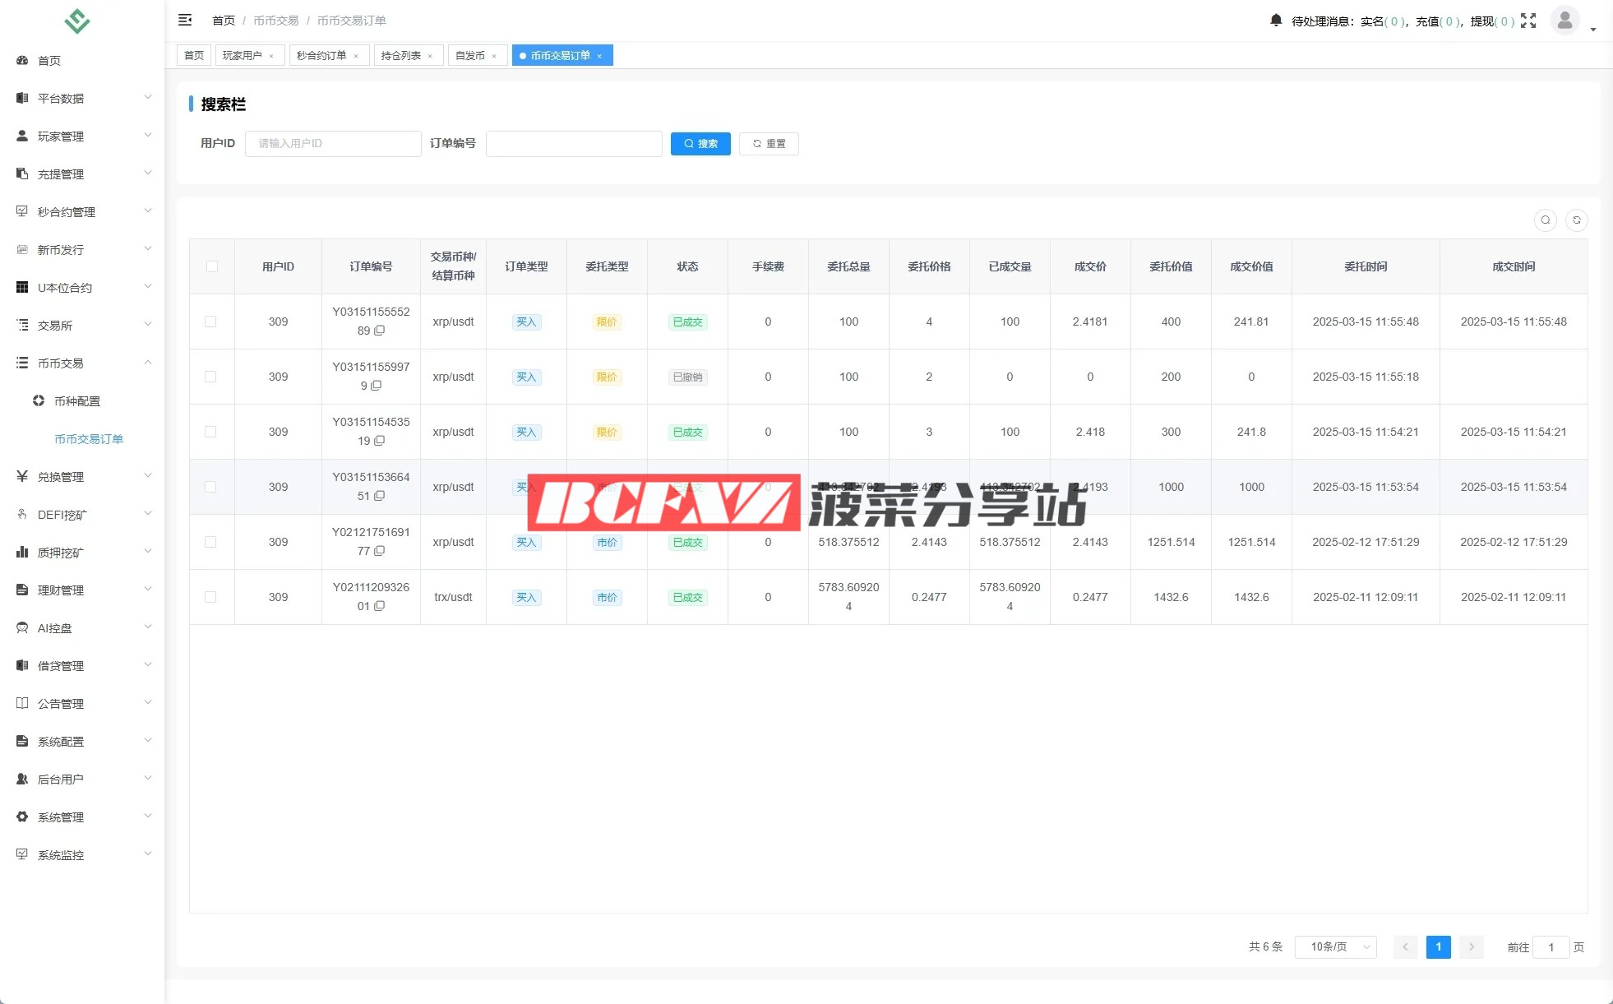
Task: Toggle fullscreen mode icon
Action: coord(1528,21)
